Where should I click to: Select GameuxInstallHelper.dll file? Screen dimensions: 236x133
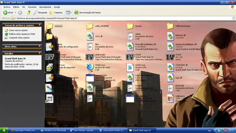coord(170,47)
